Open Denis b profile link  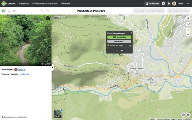[x=22, y=69]
